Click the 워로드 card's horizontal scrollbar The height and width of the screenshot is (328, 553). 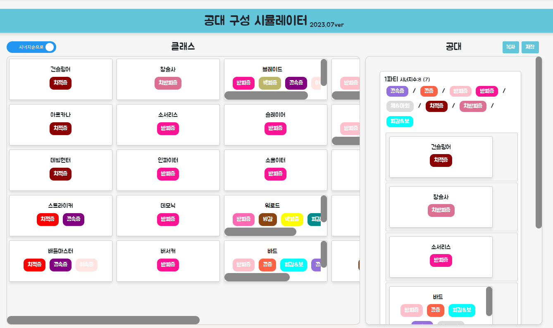click(260, 232)
